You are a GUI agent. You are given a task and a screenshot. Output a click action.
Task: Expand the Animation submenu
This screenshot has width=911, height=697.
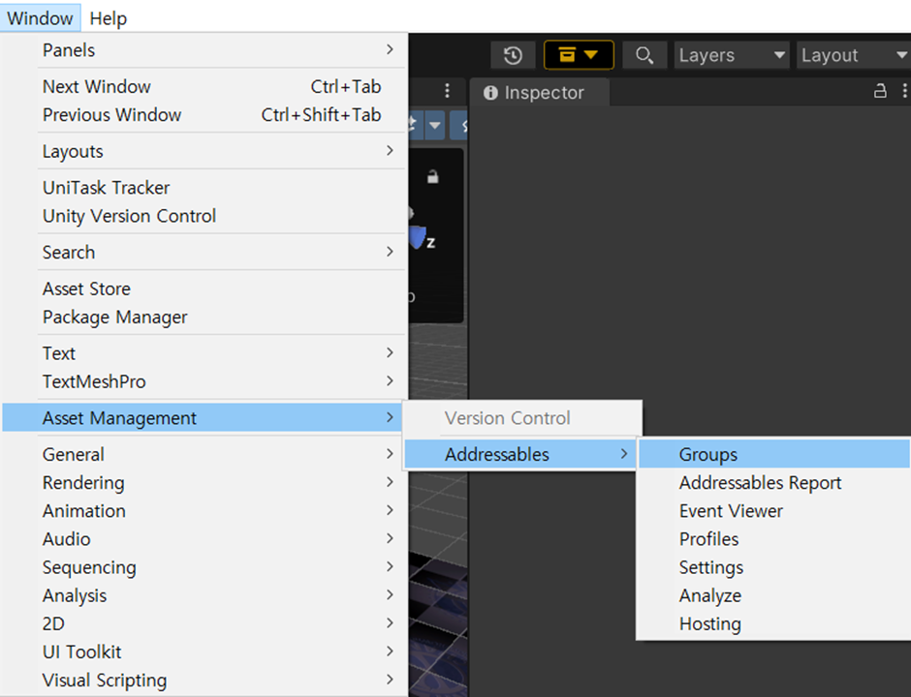204,511
